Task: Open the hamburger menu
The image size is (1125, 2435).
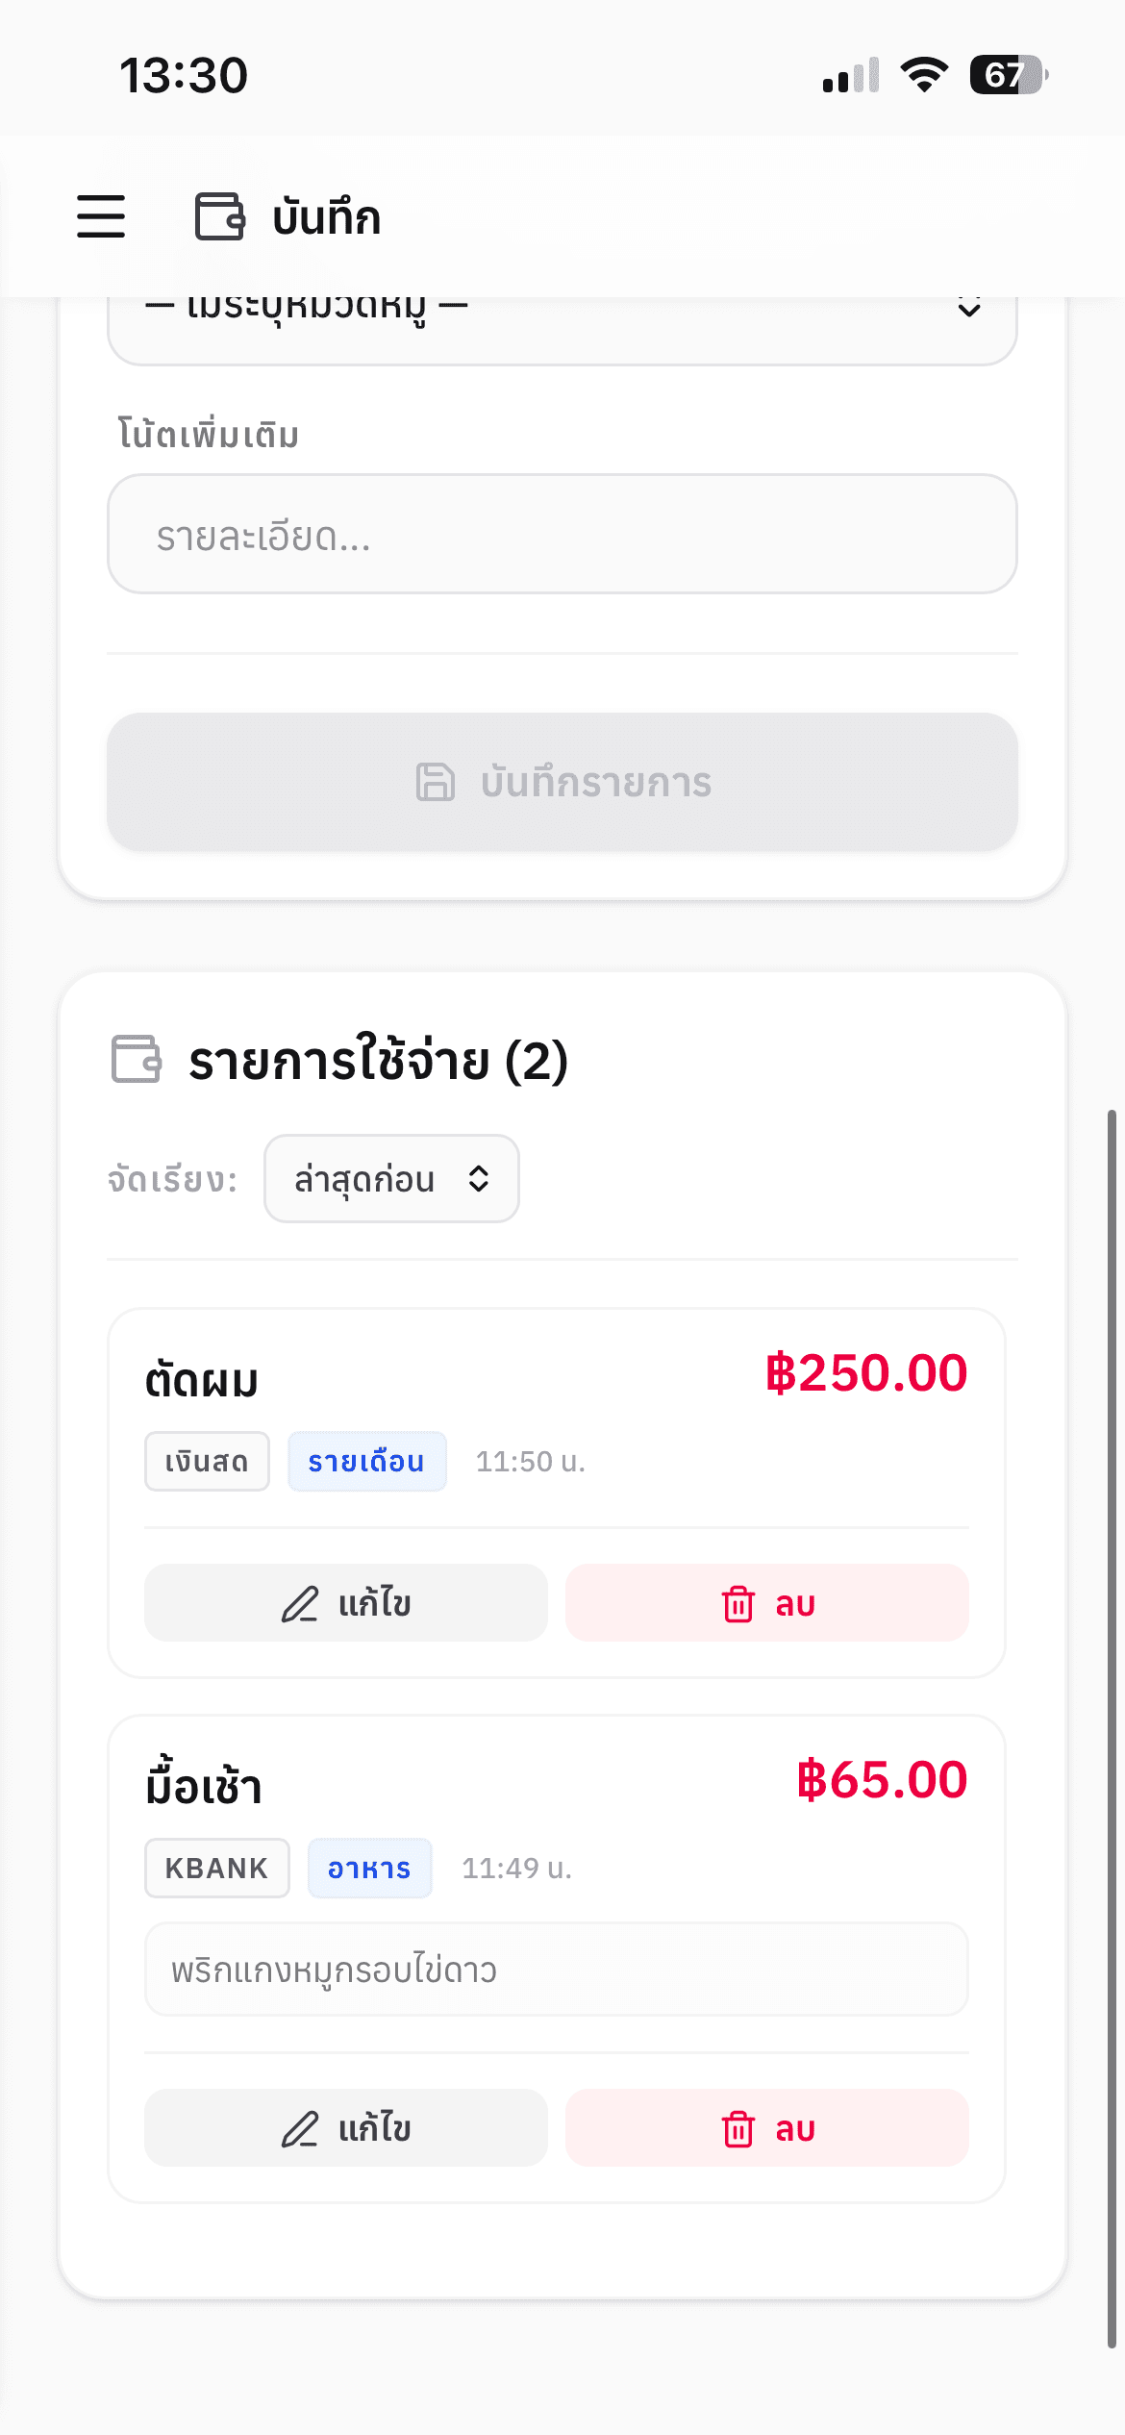Action: pyautogui.click(x=101, y=216)
